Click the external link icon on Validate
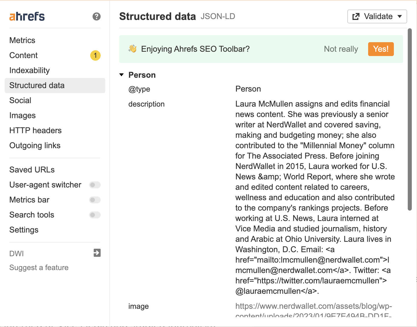Image resolution: width=417 pixels, height=327 pixels. (356, 16)
